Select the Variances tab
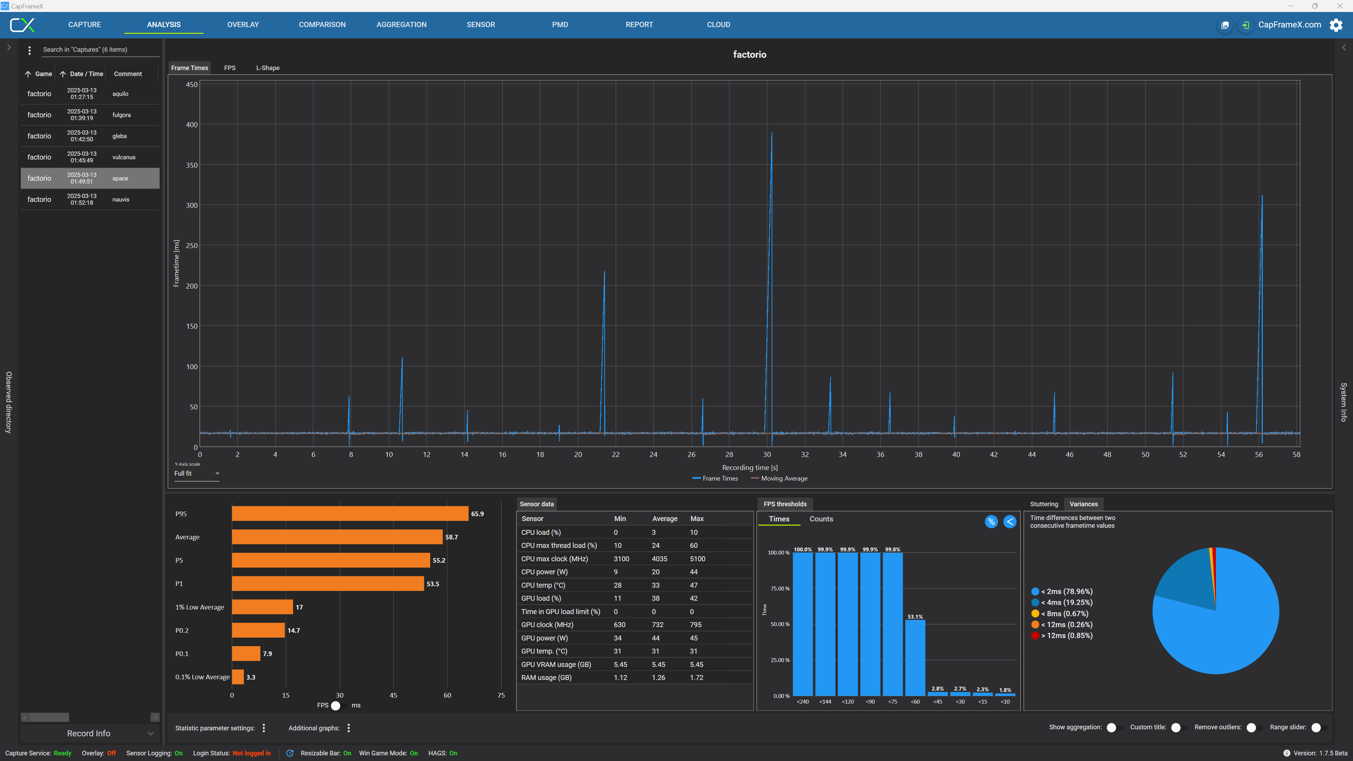 (1083, 504)
